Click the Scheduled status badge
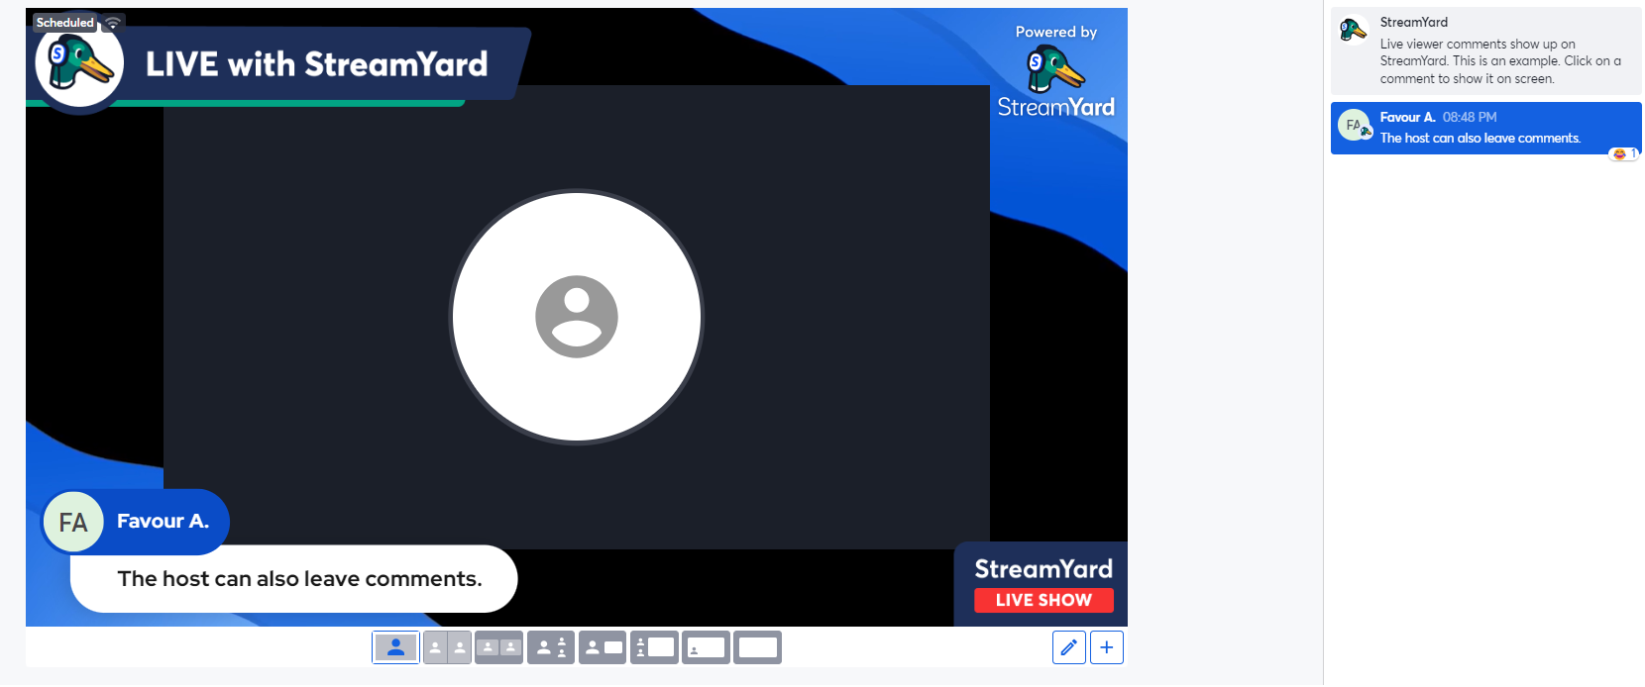Image resolution: width=1645 pixels, height=687 pixels. click(64, 23)
